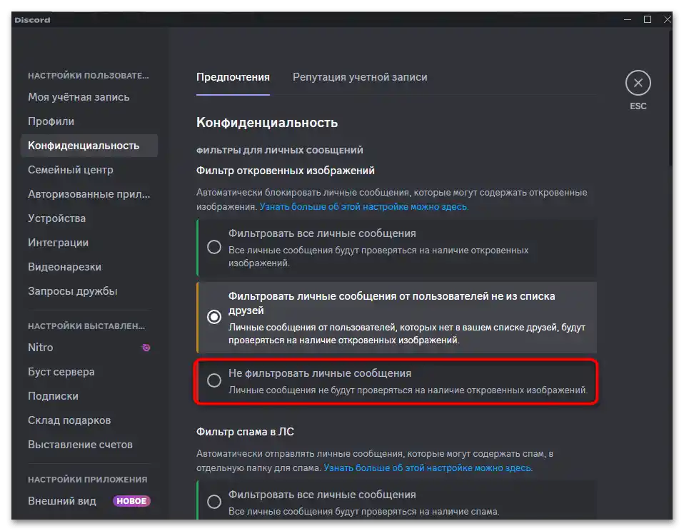This screenshot has width=684, height=531.
Task: Click the Nitro gem icon in the sidebar
Action: [x=146, y=348]
